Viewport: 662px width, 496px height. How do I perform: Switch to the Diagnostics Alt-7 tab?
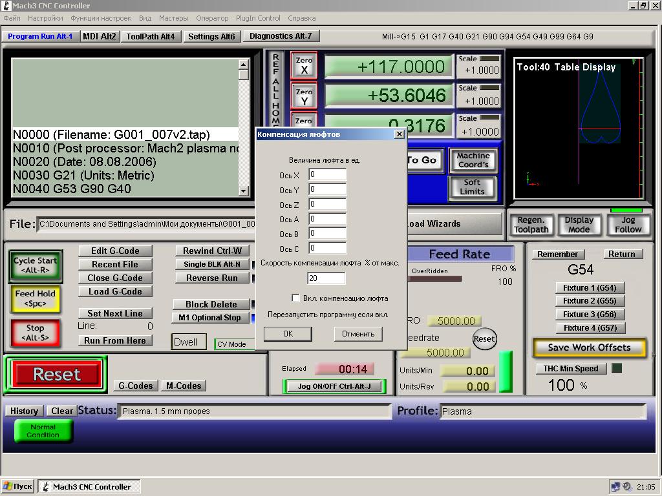pos(281,36)
